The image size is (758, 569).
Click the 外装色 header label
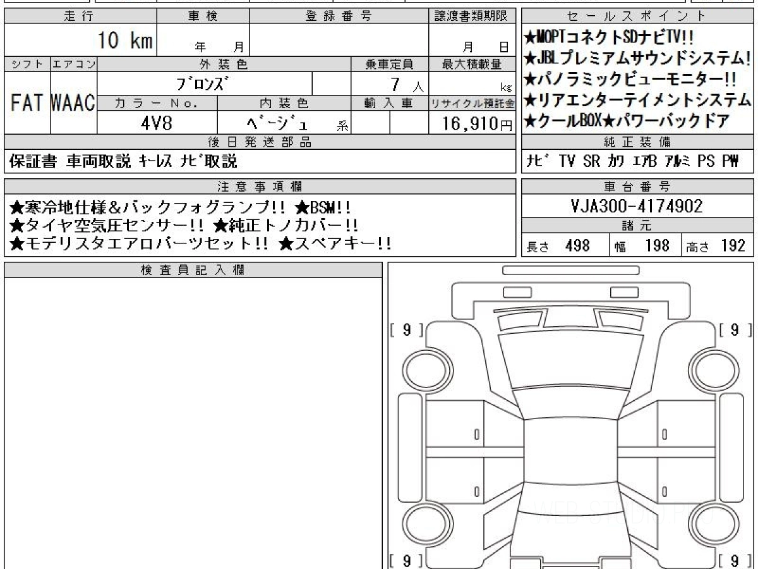tap(224, 64)
